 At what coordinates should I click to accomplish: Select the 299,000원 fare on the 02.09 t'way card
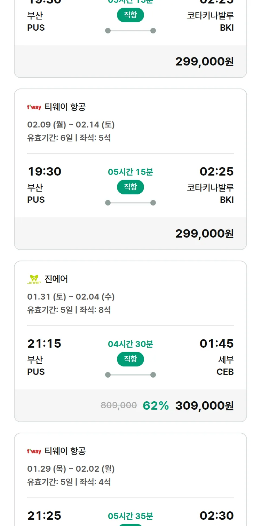pos(204,233)
